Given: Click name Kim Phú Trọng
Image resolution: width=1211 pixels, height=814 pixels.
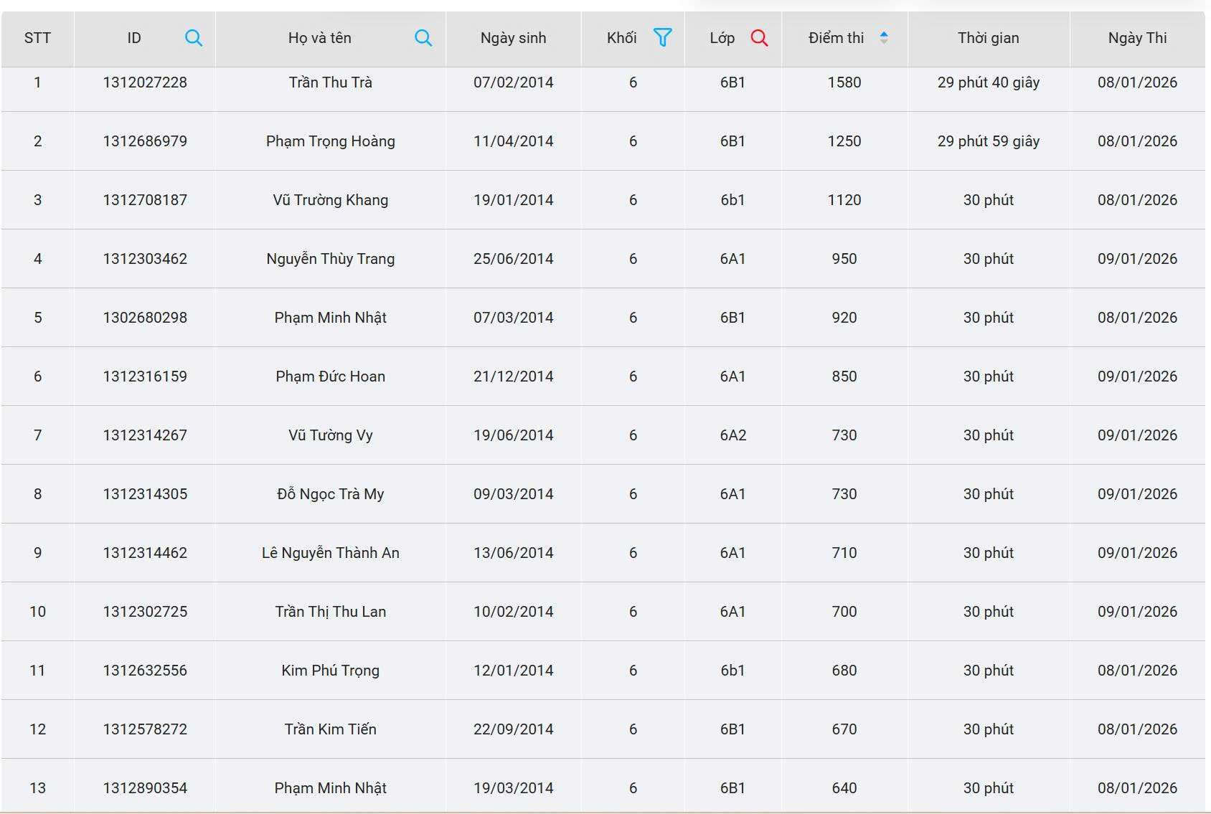Looking at the screenshot, I should point(330,671).
